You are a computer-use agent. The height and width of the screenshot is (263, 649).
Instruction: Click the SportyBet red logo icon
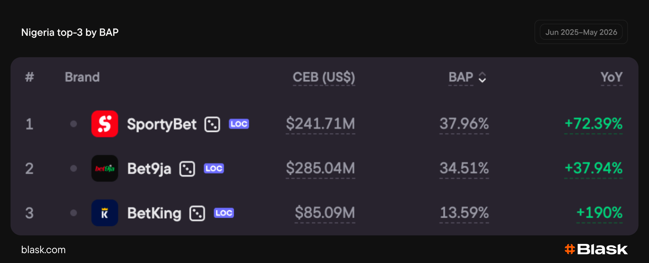click(105, 124)
